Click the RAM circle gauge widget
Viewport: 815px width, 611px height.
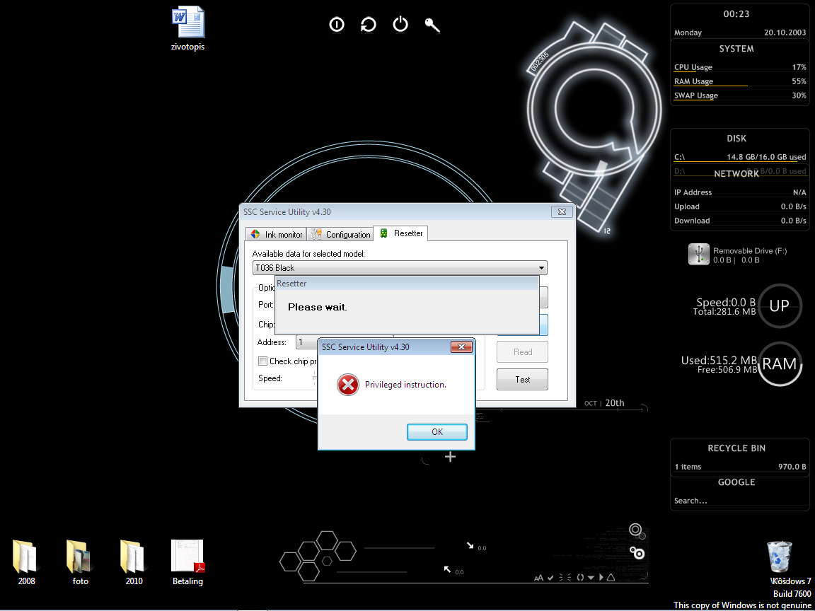click(x=779, y=363)
